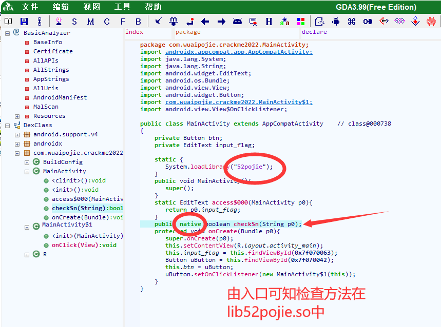441x327 pixels.
Task: Click the blue floppy disk save icon
Action: pos(24,22)
